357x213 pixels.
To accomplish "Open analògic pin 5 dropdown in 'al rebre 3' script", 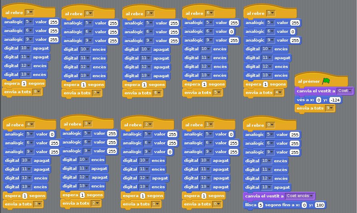I will pyautogui.click(x=88, y=133).
